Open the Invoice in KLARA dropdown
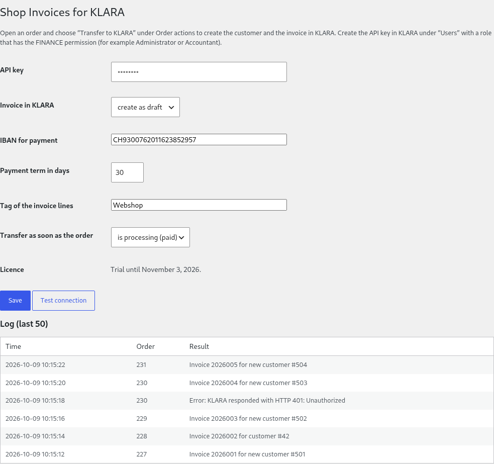The height and width of the screenshot is (464, 494). click(145, 107)
